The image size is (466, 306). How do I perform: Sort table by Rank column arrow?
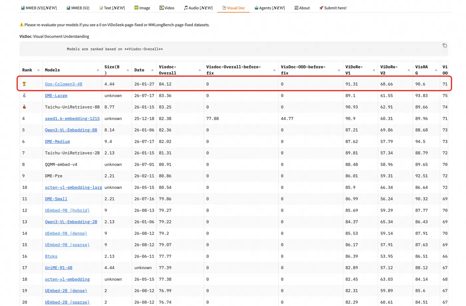(38, 70)
